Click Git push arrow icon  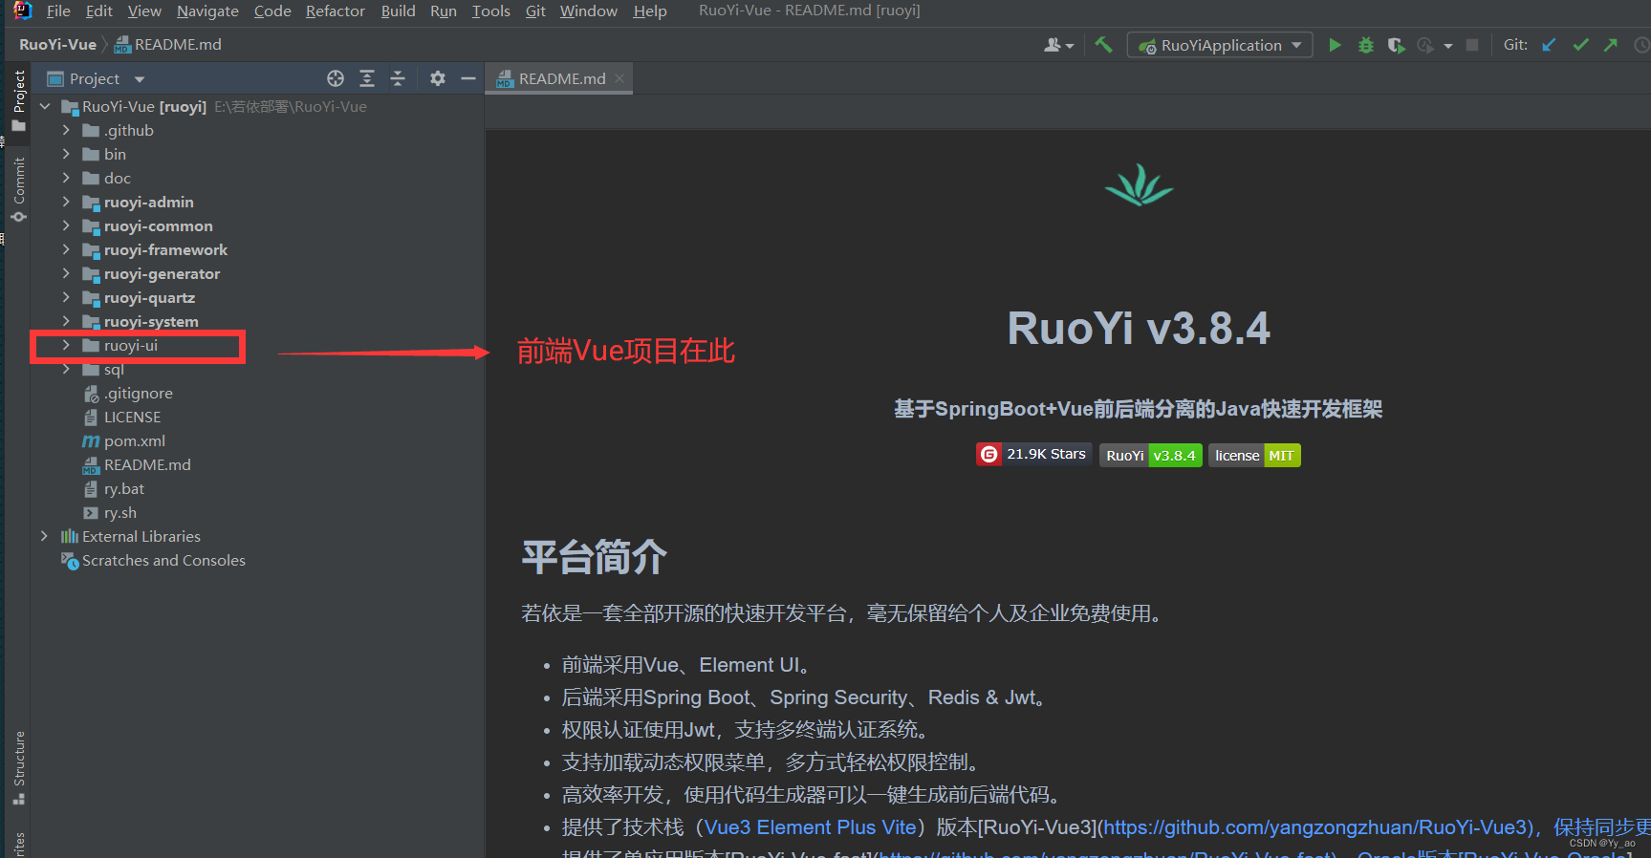tap(1611, 45)
